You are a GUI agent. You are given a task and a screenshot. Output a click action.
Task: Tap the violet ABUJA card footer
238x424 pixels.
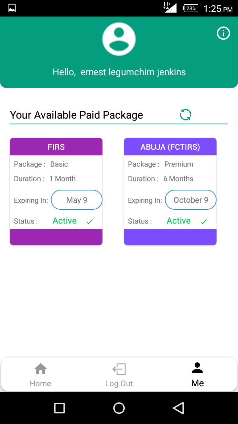coord(170,237)
